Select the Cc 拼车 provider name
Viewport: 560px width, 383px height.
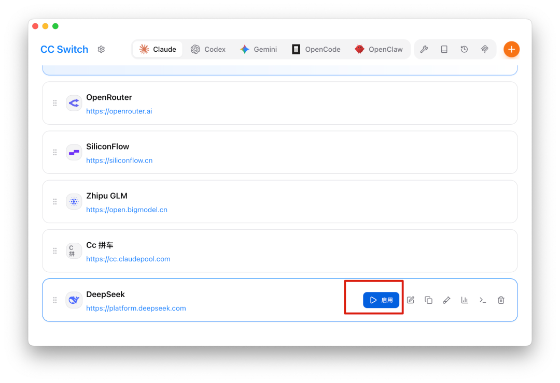coord(100,245)
